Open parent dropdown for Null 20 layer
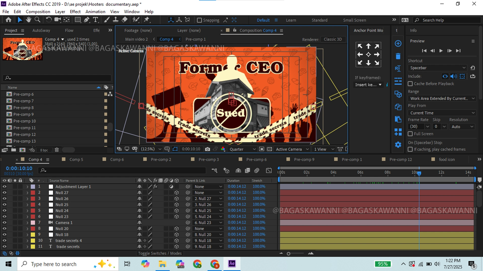Image resolution: width=483 pixels, height=271 pixels. (208, 229)
